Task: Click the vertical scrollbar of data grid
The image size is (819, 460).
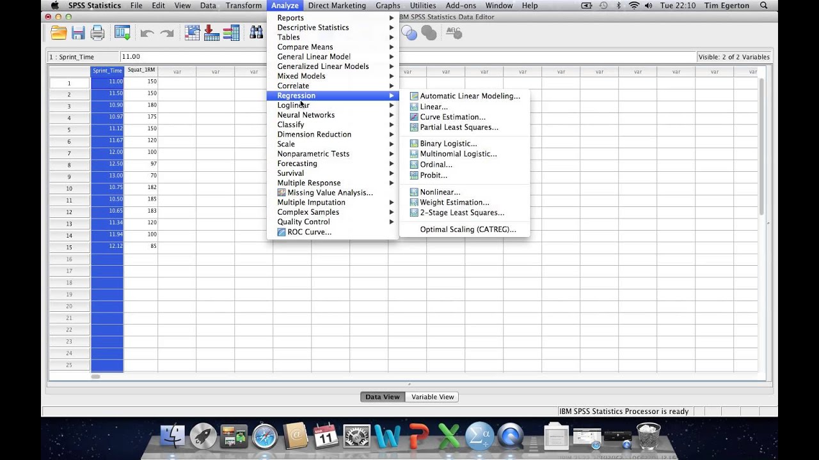Action: 761,147
